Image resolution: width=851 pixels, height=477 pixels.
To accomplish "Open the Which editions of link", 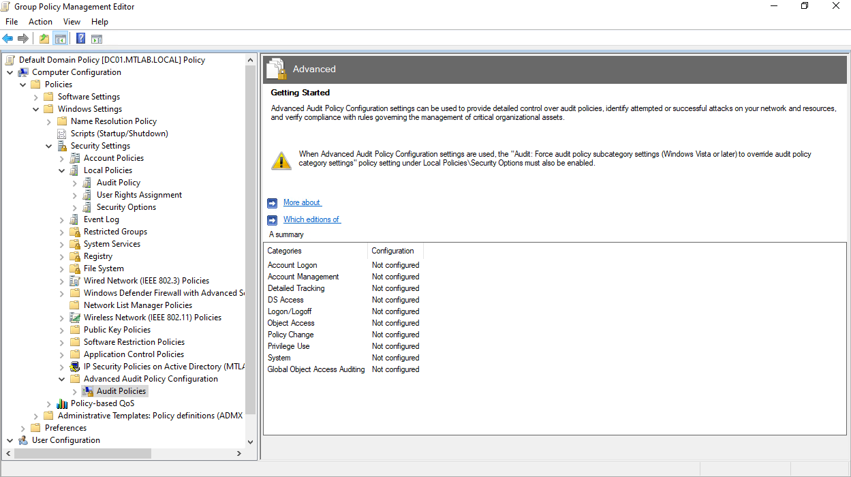I will (x=311, y=219).
